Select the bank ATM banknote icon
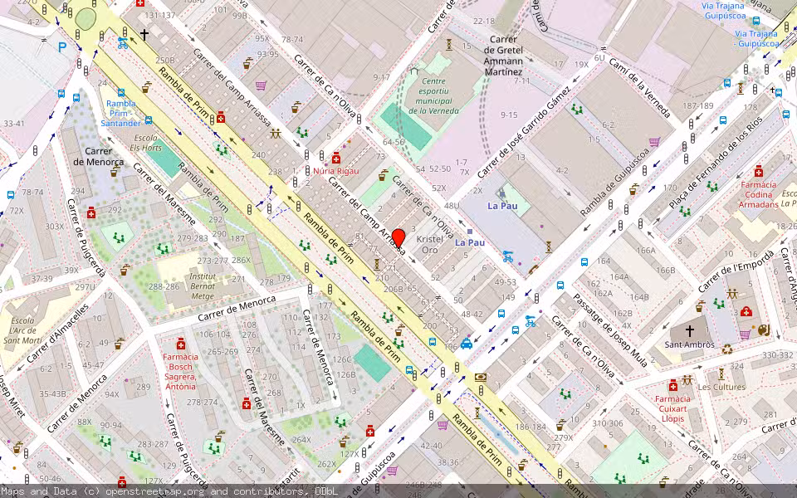 coord(481,377)
